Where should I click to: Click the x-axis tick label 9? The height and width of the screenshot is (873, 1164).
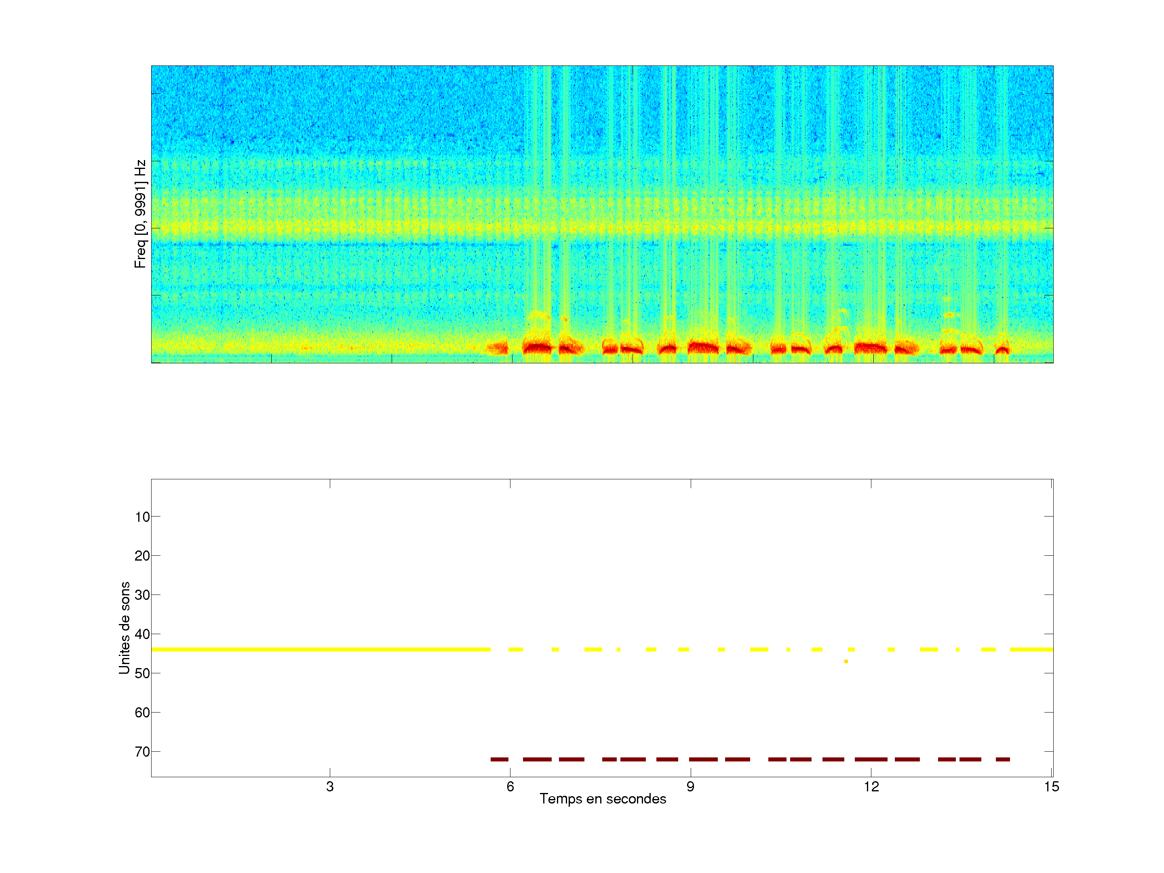click(x=690, y=787)
